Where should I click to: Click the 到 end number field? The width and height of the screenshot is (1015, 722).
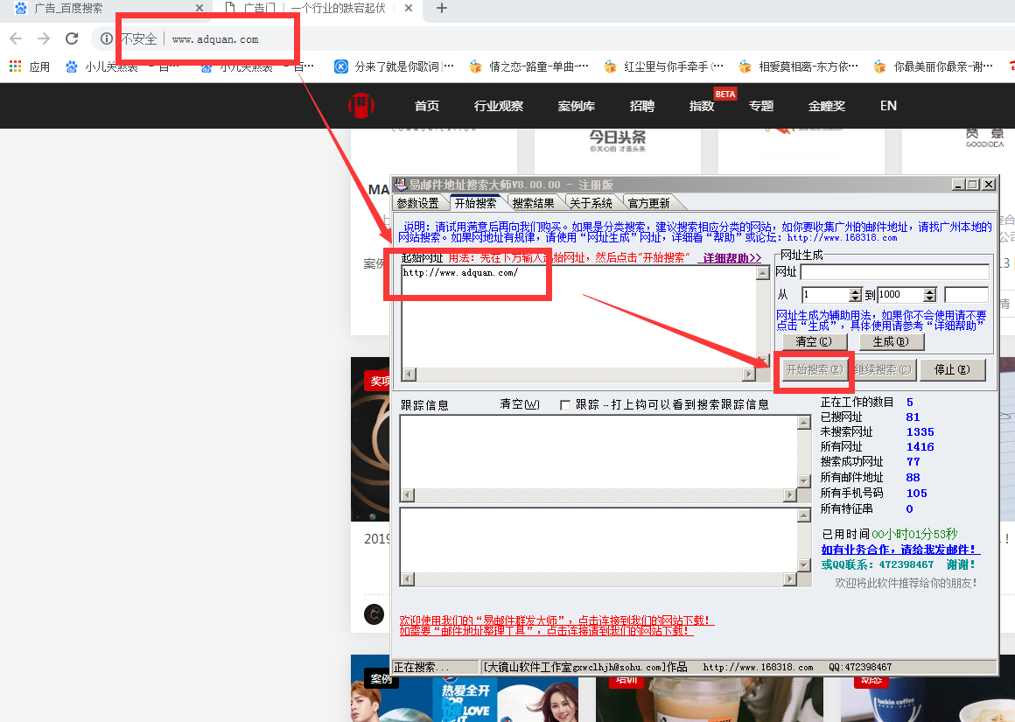coord(900,295)
